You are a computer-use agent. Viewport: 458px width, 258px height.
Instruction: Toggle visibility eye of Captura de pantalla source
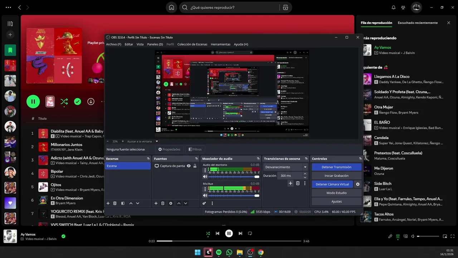[189, 166]
